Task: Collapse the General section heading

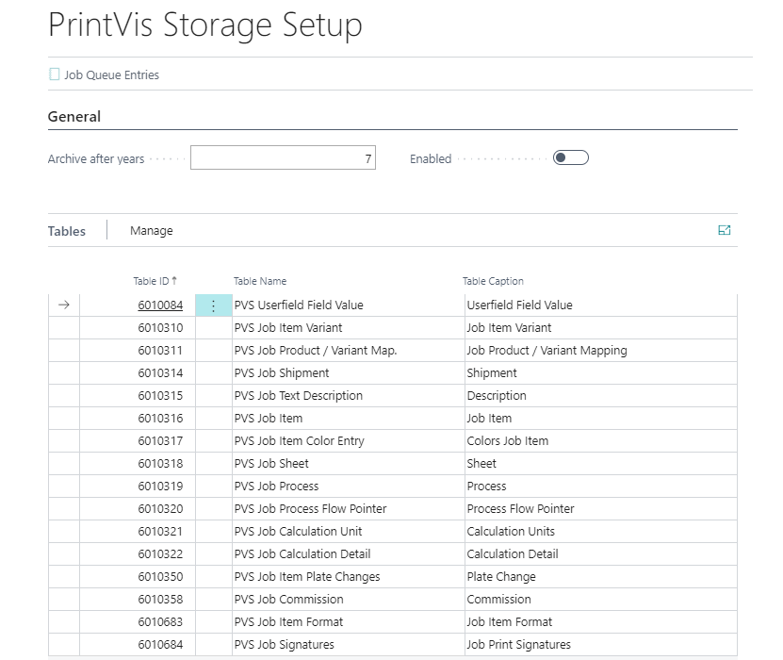Action: click(74, 117)
